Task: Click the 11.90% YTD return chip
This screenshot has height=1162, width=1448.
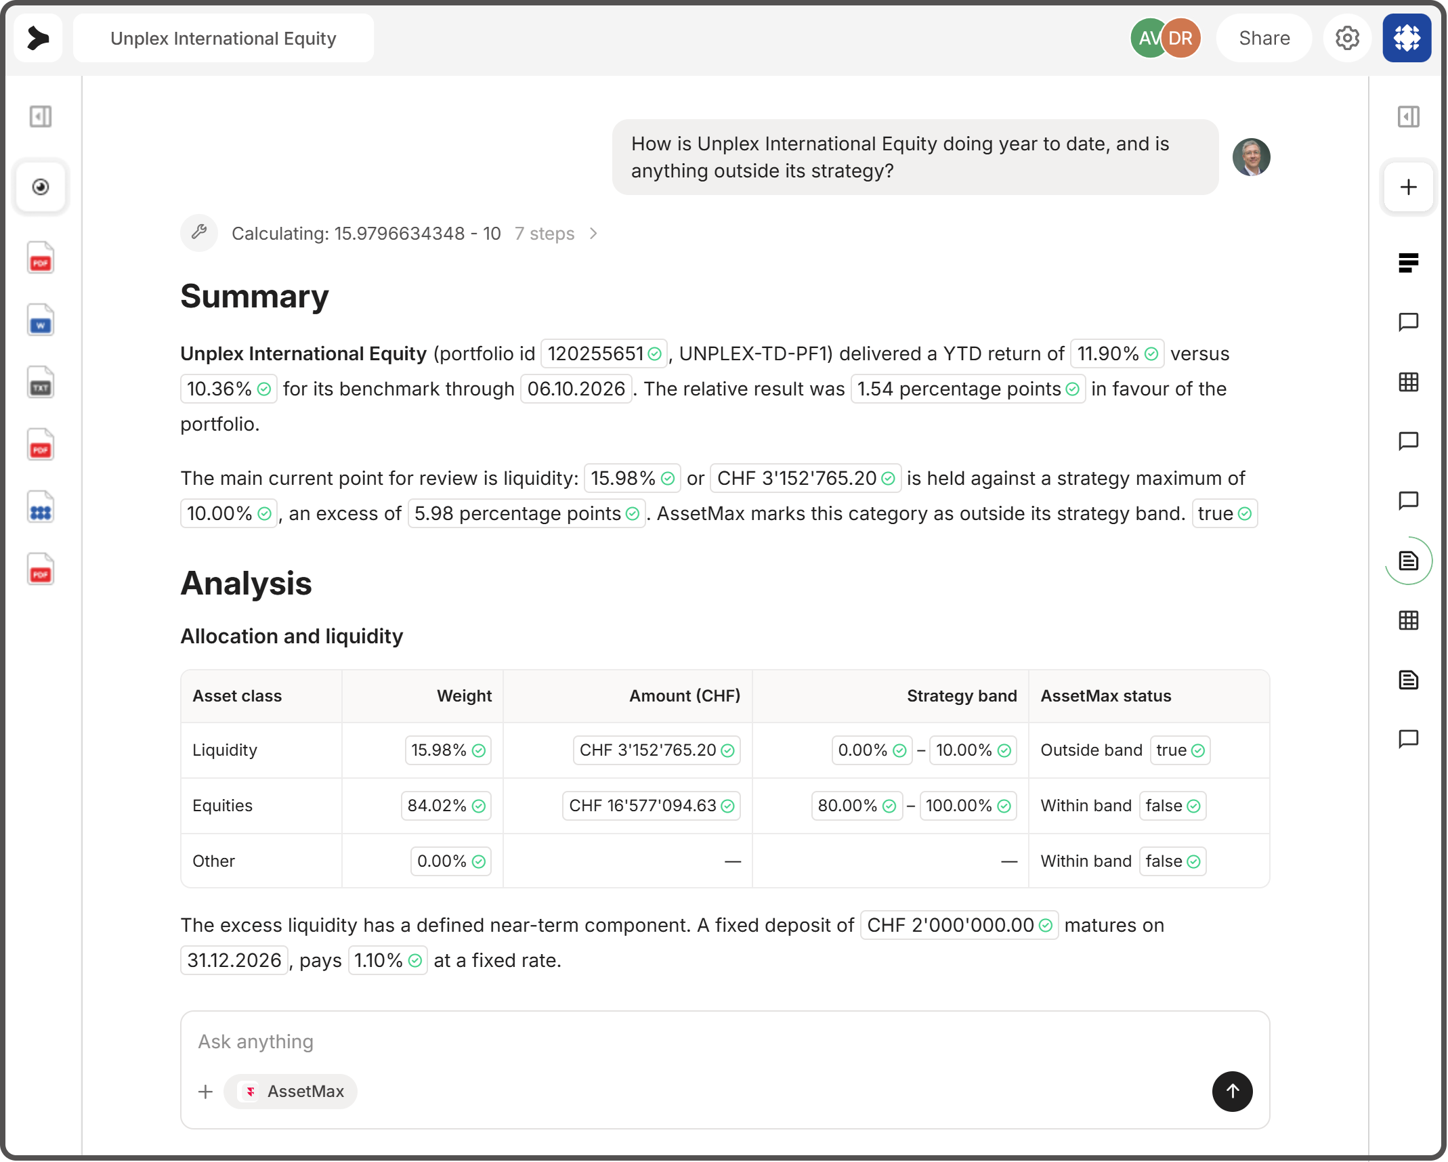Action: pos(1117,353)
